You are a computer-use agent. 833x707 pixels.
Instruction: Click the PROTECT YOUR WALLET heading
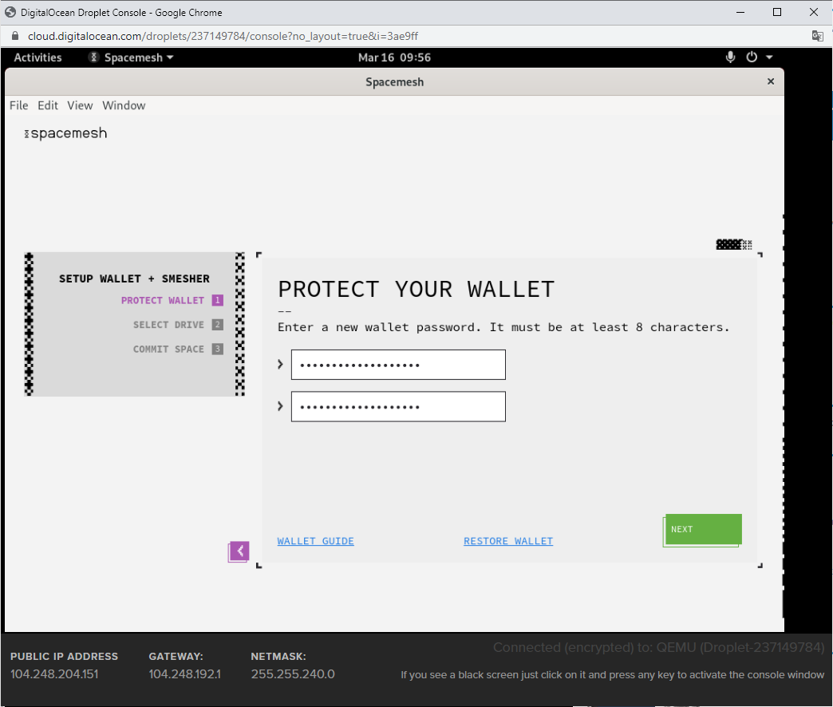click(416, 290)
